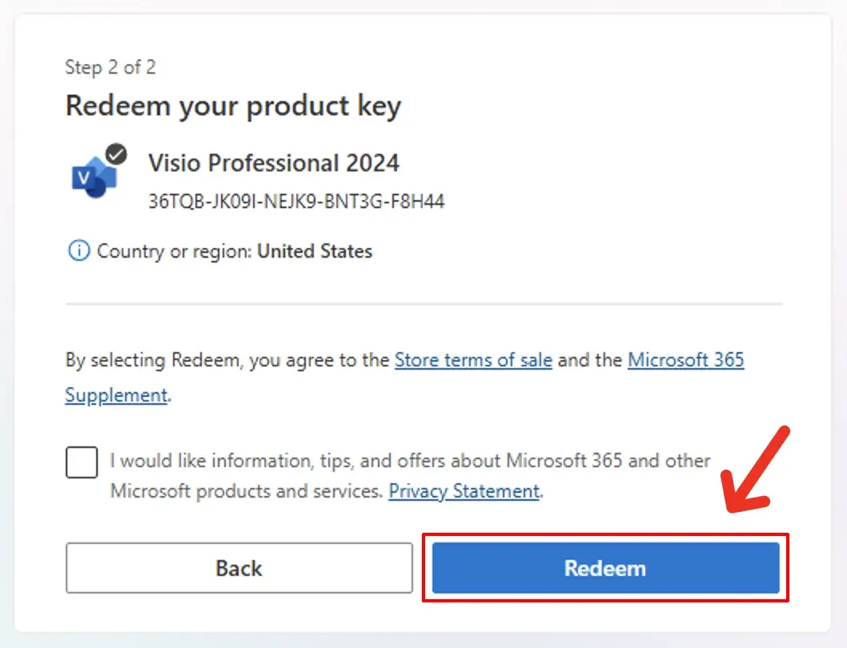Open the Store terms of sale link
Screen dimensions: 847x648
473,360
